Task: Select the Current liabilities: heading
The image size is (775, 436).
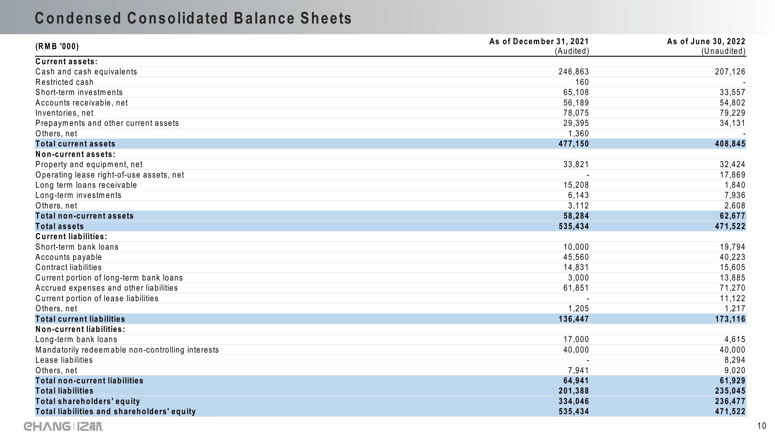Action: (71, 237)
